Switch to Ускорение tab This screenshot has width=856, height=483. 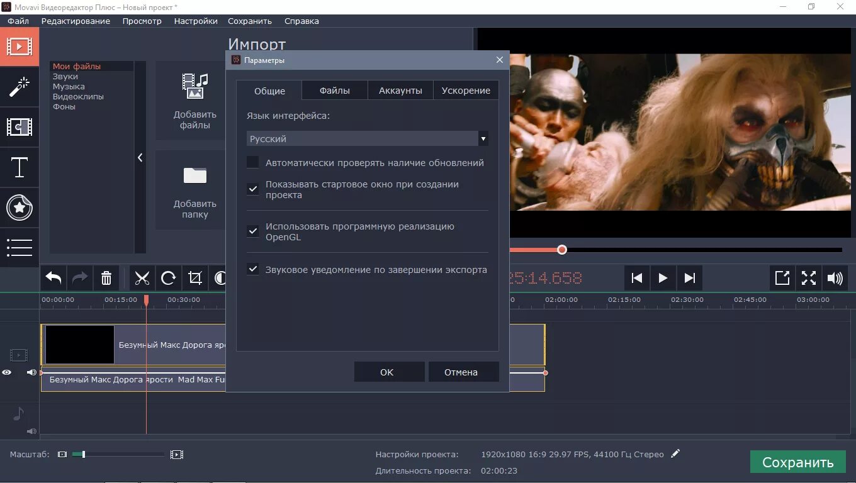tap(466, 90)
